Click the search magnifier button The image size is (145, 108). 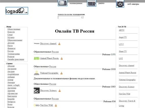pyautogui.click(x=82, y=17)
